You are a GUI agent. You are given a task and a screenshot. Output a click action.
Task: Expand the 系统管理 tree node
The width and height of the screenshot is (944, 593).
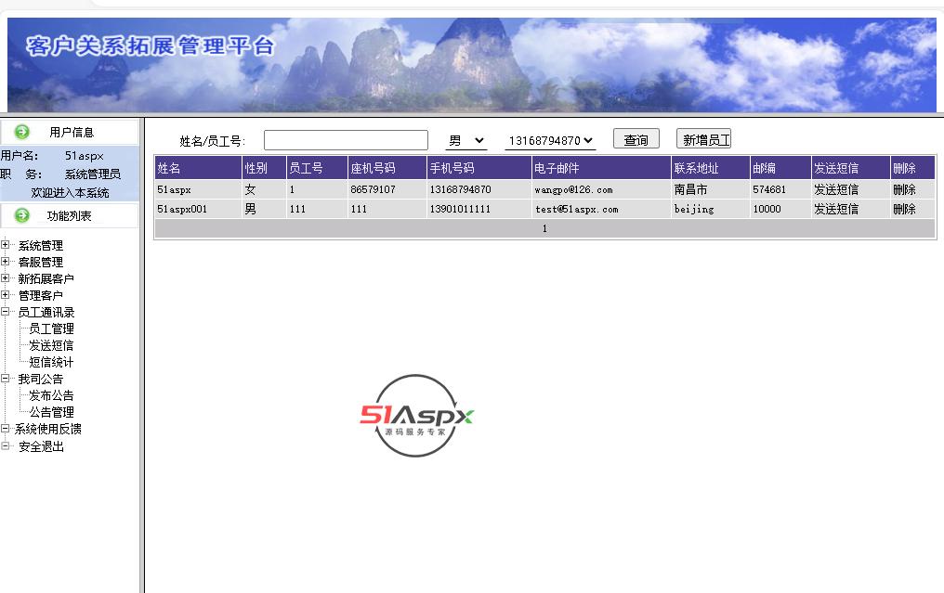pos(6,246)
